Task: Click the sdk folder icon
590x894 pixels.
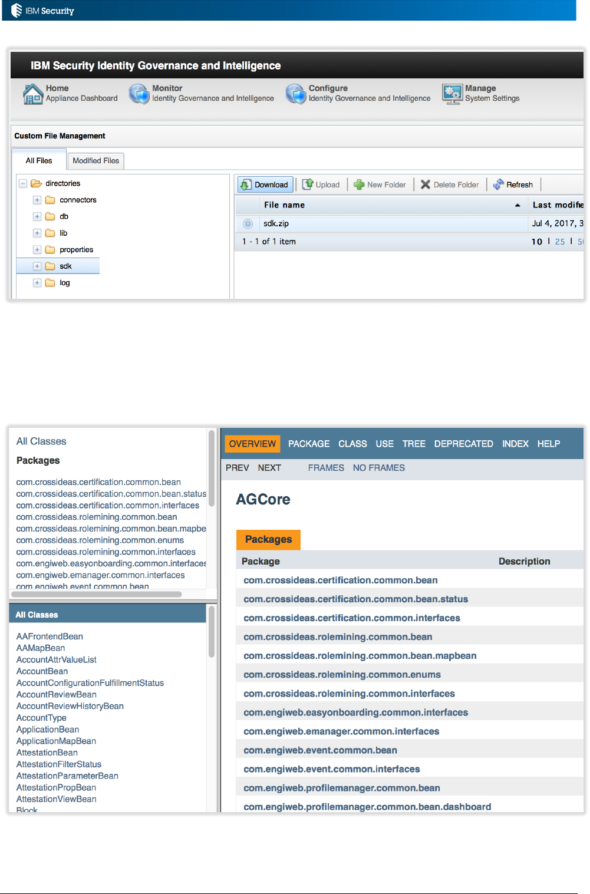Action: 50,266
